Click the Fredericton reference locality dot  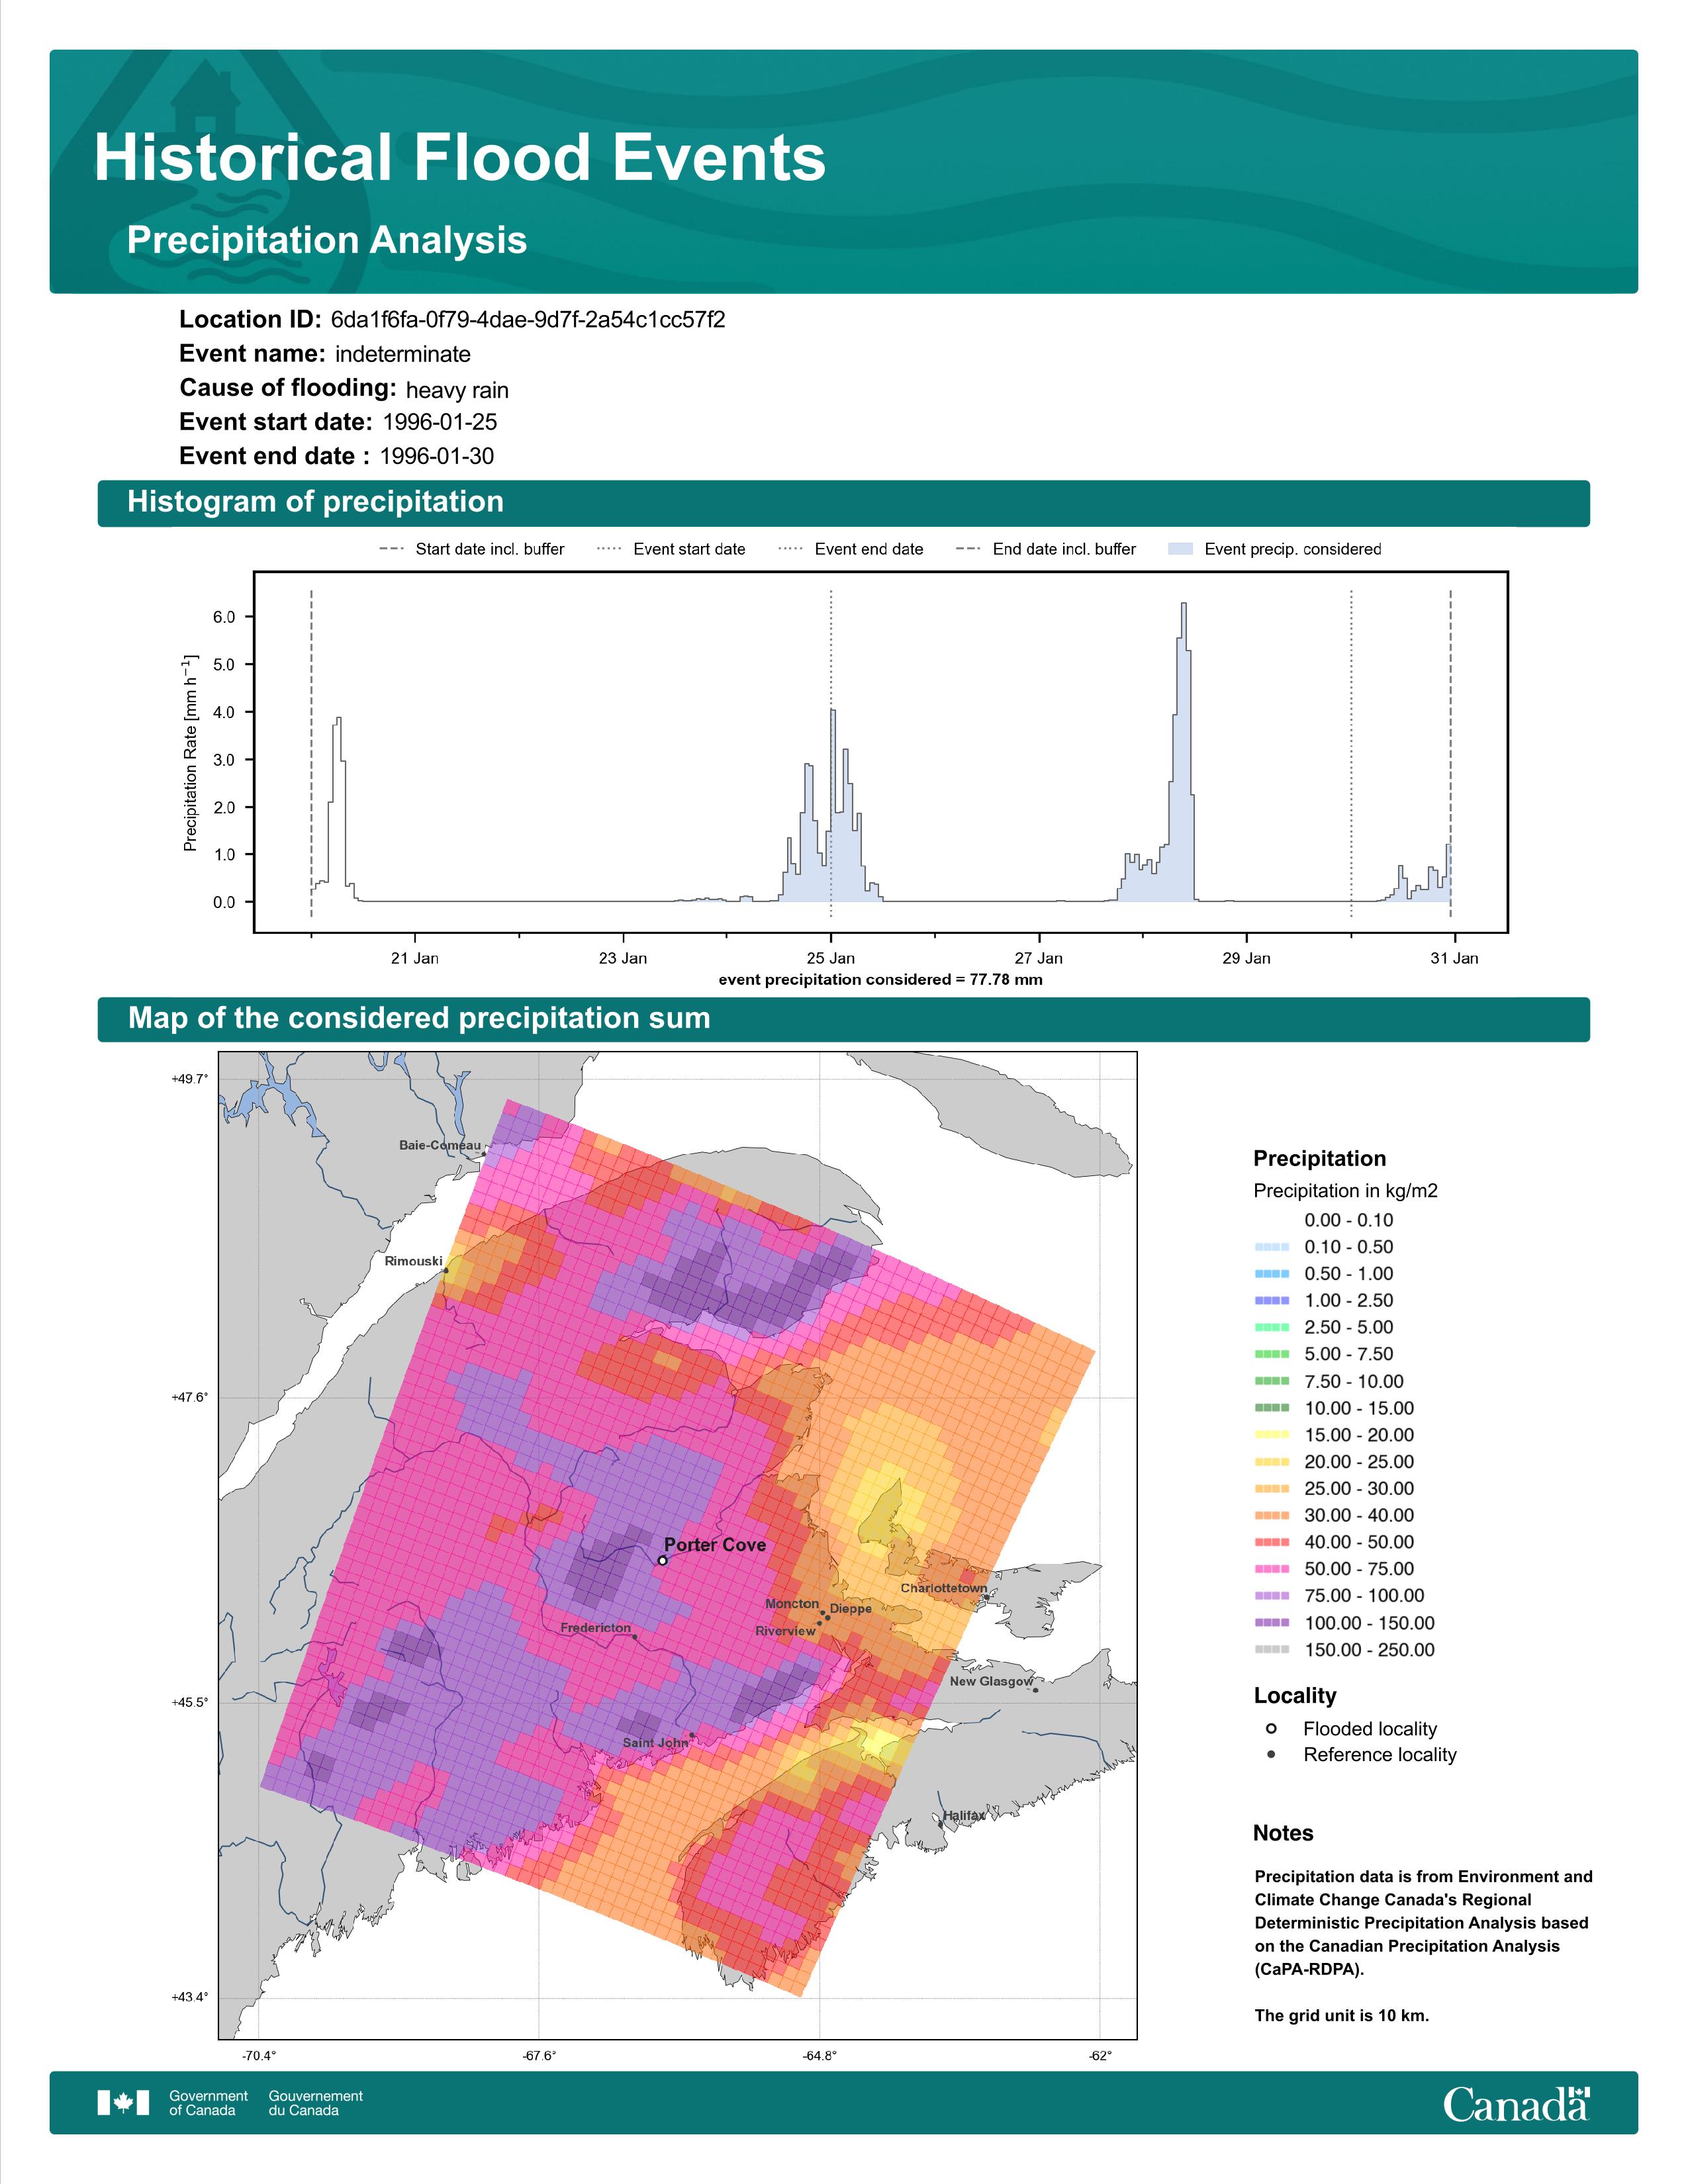point(635,1636)
